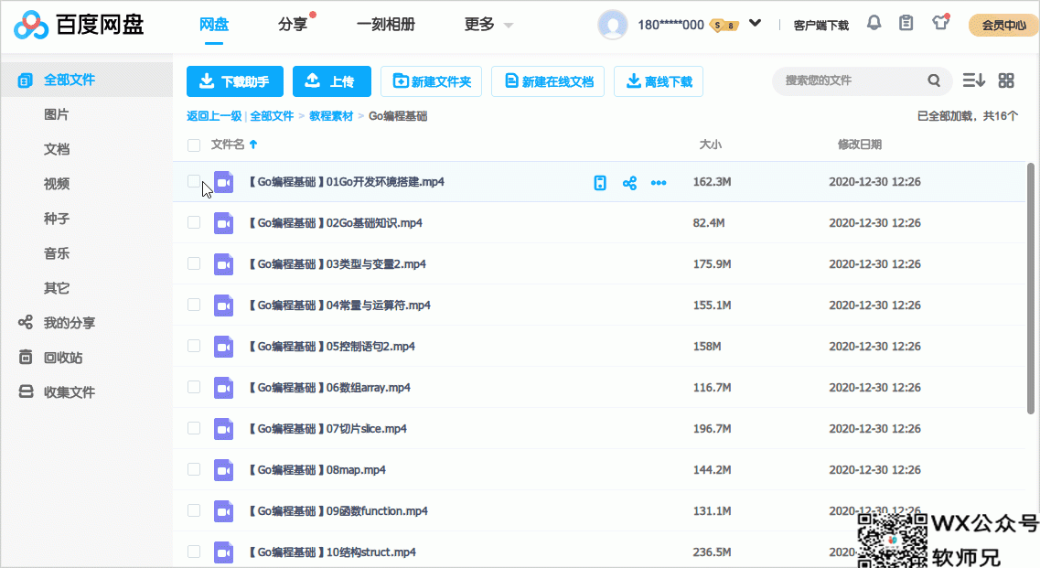Click the search magnifier icon

pyautogui.click(x=934, y=81)
